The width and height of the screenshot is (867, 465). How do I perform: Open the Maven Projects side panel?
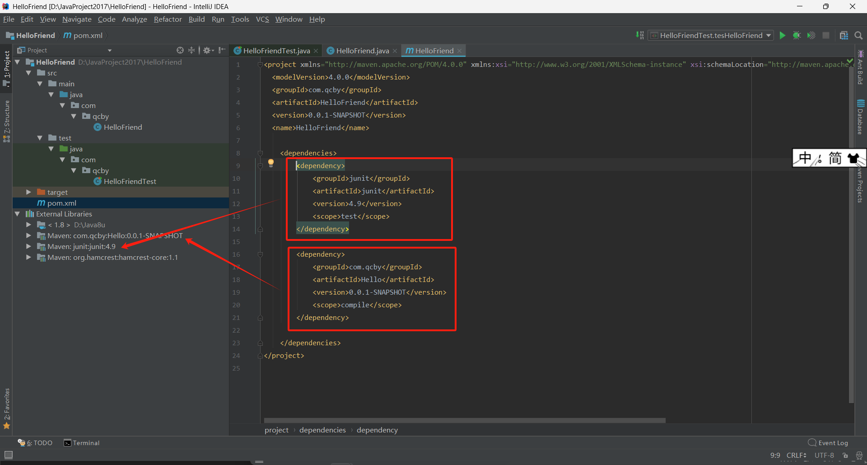click(861, 185)
